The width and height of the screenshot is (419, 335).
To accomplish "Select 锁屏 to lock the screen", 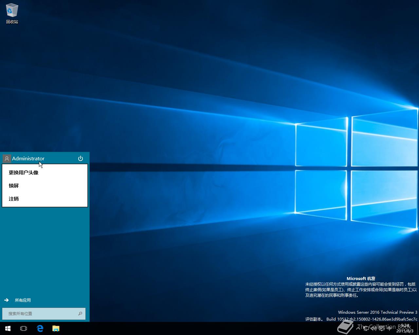I will (x=45, y=185).
